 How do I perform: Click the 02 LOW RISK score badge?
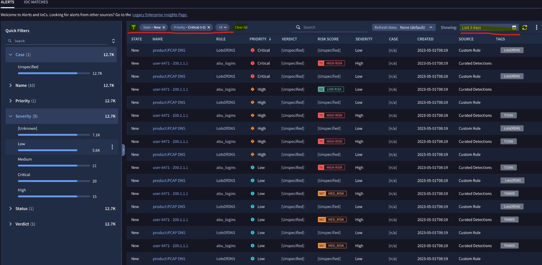pos(331,89)
